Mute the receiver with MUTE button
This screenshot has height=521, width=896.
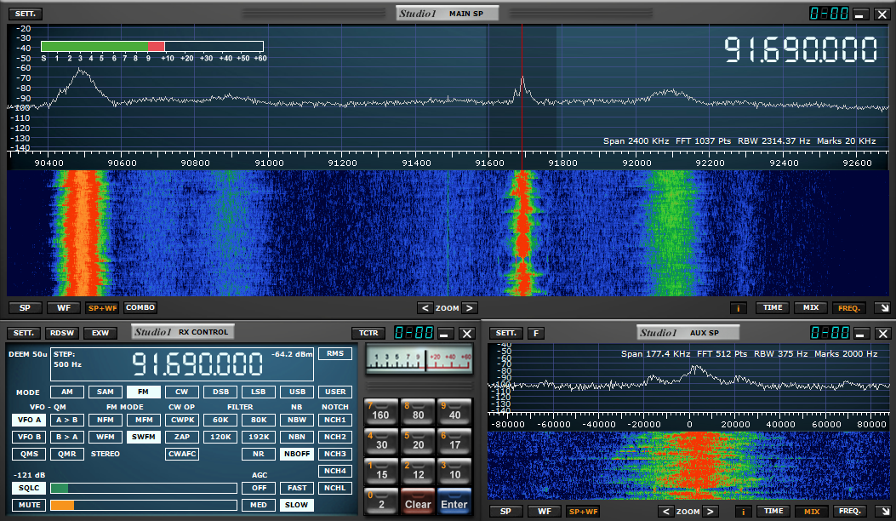pyautogui.click(x=28, y=505)
